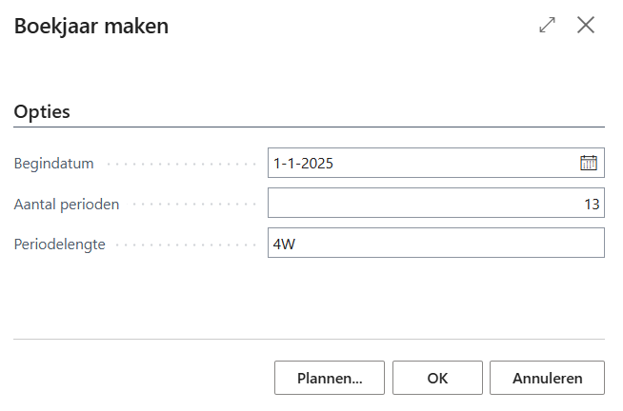Expand the dialog to full screen
The width and height of the screenshot is (623, 411).
click(547, 26)
